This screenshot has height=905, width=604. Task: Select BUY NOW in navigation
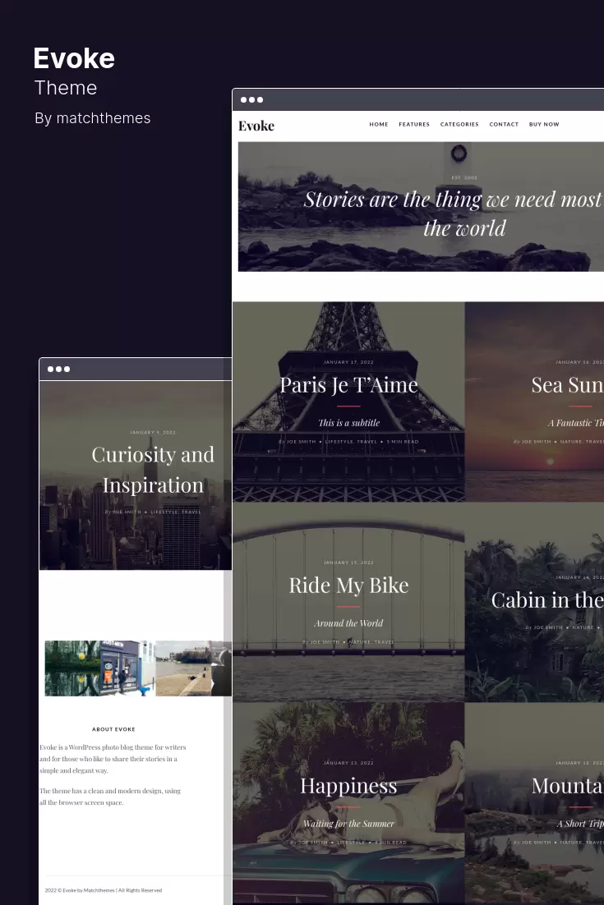click(544, 124)
